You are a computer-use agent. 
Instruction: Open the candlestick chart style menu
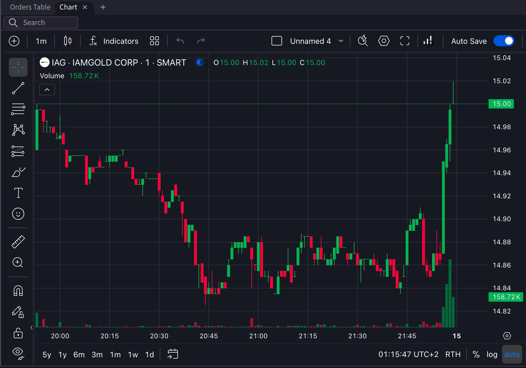(x=67, y=41)
